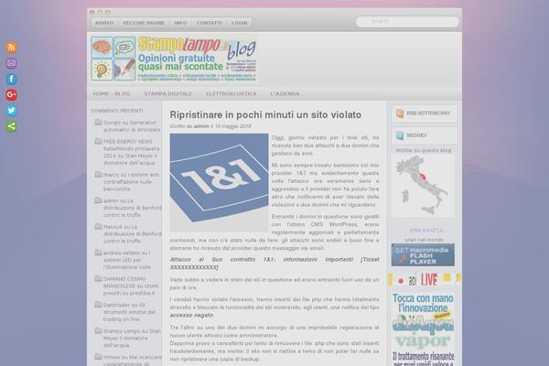This screenshot has height=366, width=549.
Task: Open the article title Ripristinare in pochi minuti un sito violato
Action: point(265,114)
